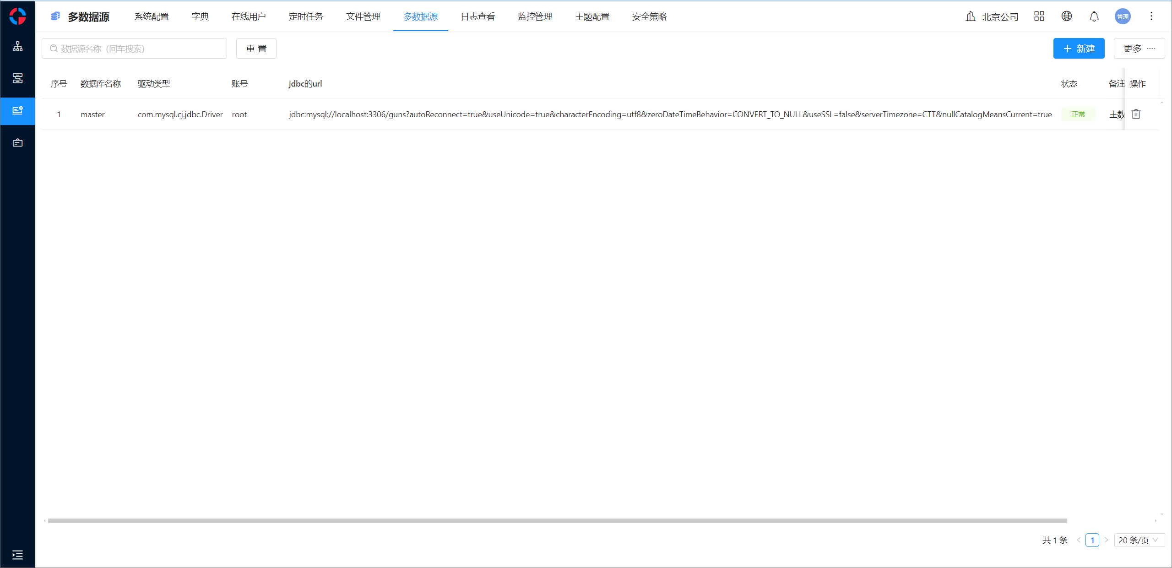This screenshot has height=568, width=1172.
Task: Switch to the 日志查看 tab
Action: (x=477, y=17)
